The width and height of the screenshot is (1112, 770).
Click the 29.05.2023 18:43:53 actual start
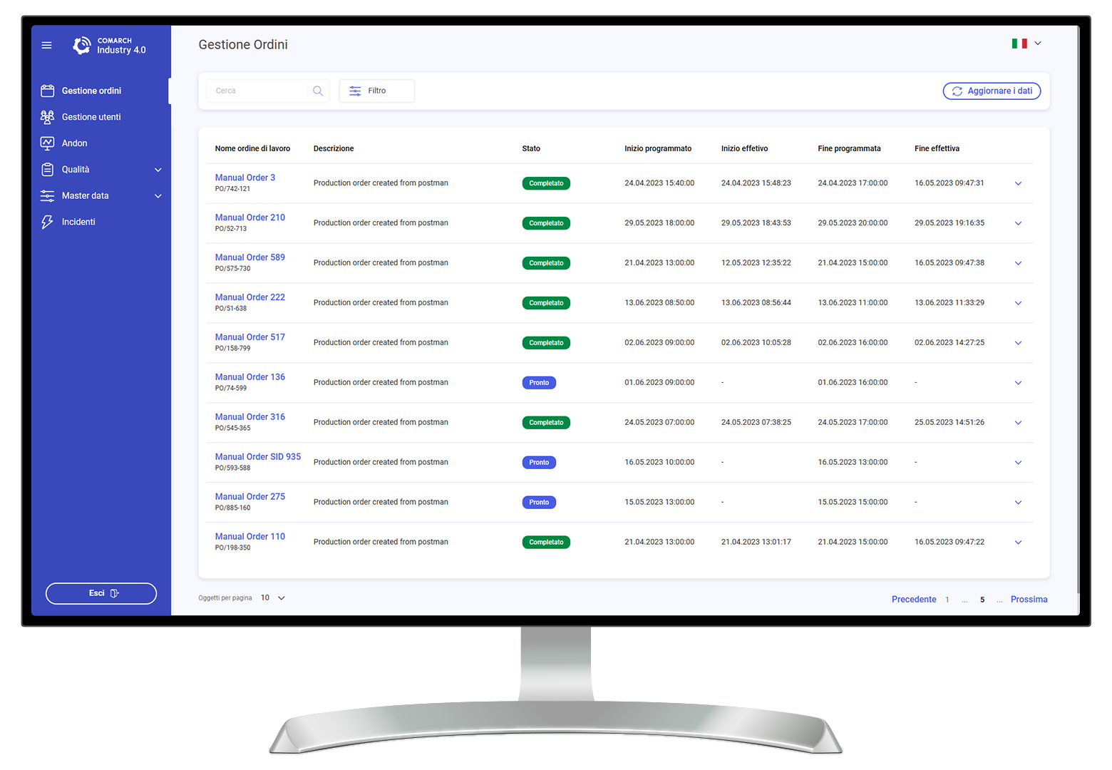tap(756, 223)
